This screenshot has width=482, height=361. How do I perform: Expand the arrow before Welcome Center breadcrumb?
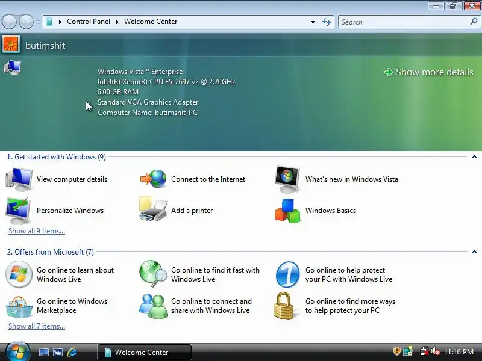click(x=117, y=22)
